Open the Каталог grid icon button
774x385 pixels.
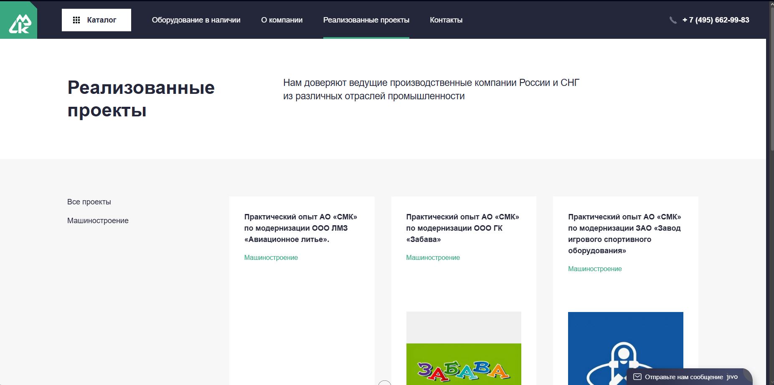[x=96, y=20]
